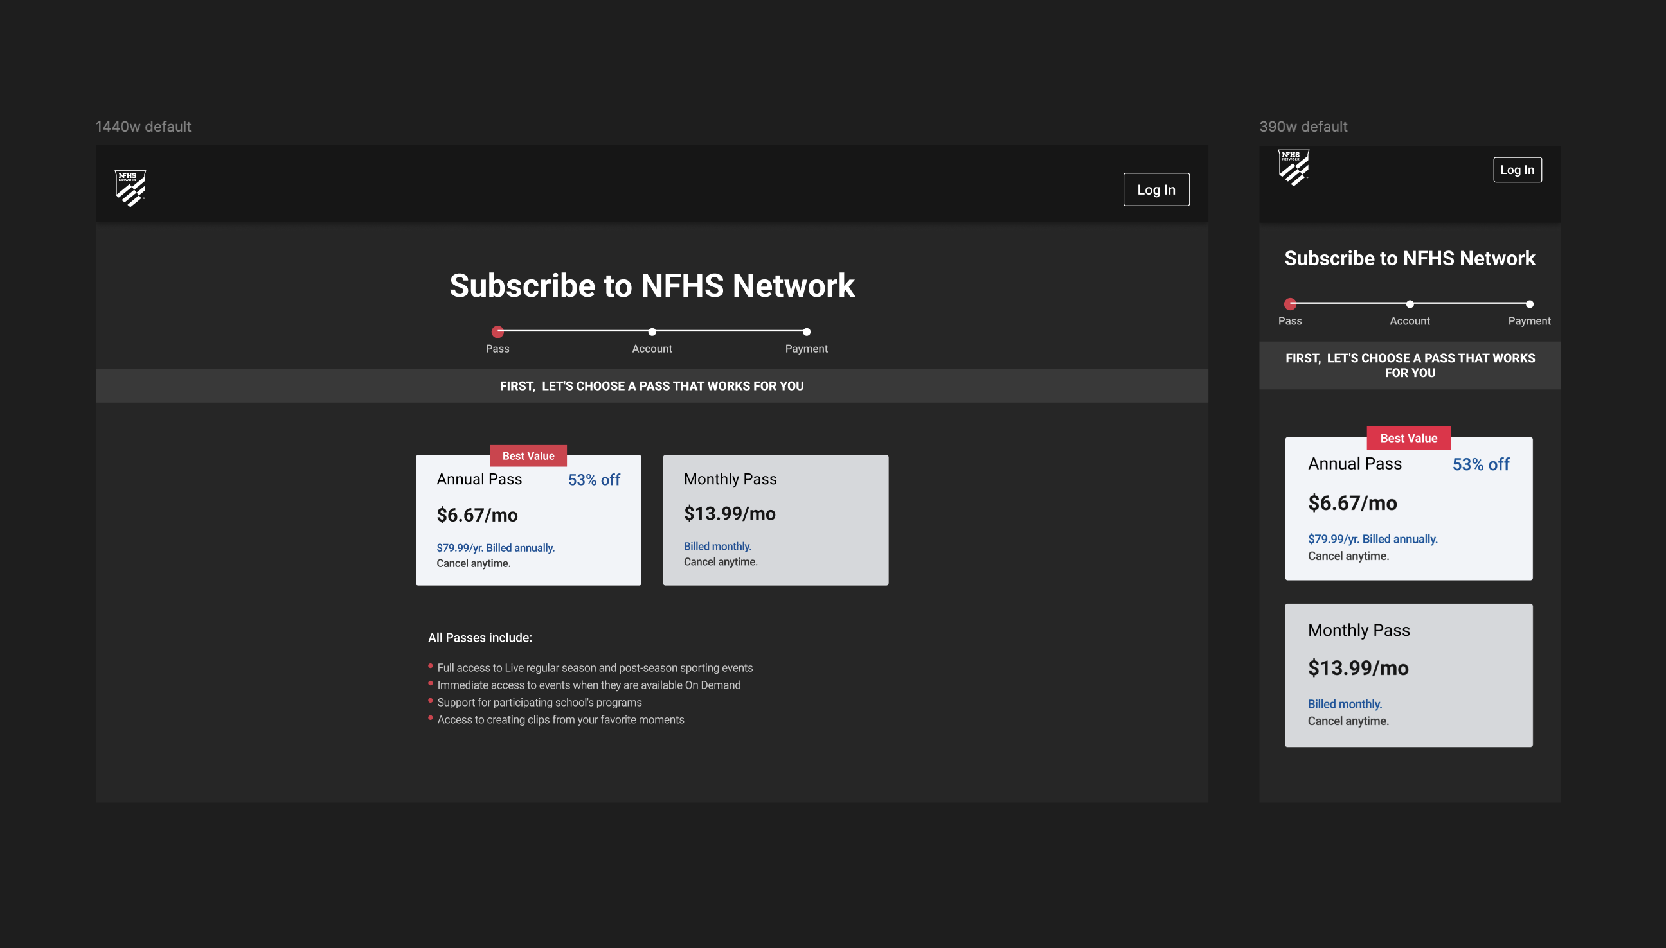Choose the Monthly Pass card in 390w frame
The width and height of the screenshot is (1666, 948).
(1408, 675)
